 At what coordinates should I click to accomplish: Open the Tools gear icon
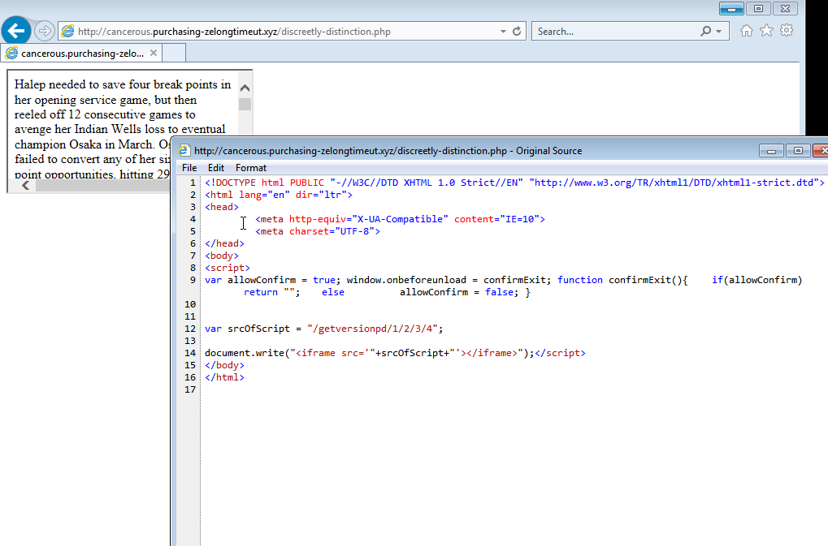click(x=787, y=31)
